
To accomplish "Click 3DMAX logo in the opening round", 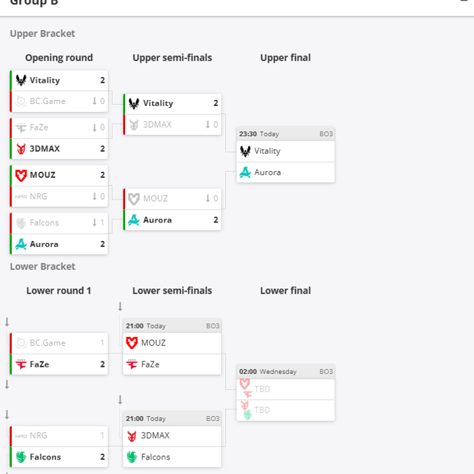I will 21,149.
